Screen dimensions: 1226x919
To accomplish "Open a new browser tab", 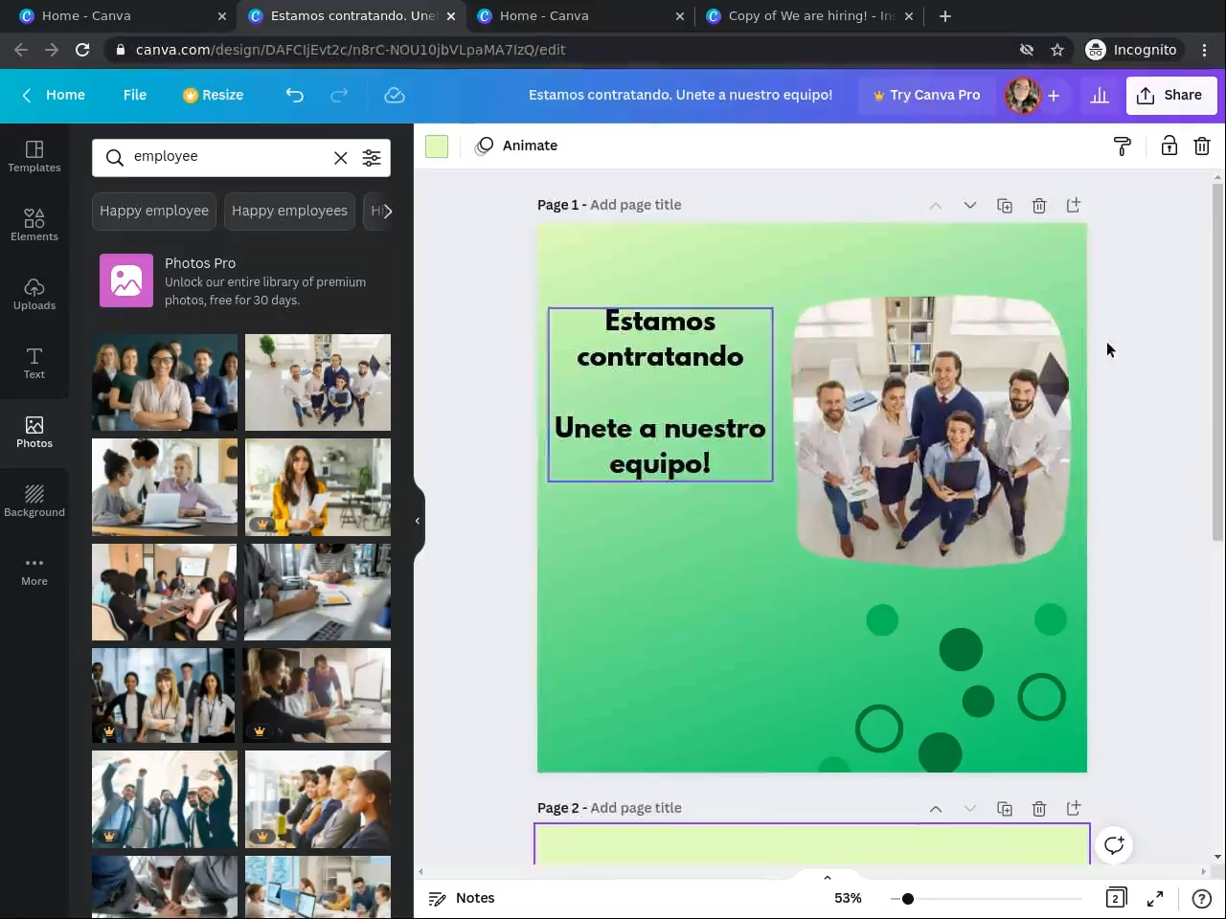I will click(945, 16).
